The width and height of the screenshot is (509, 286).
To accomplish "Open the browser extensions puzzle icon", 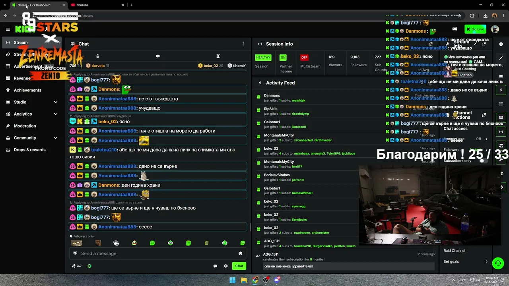I will coord(472,16).
